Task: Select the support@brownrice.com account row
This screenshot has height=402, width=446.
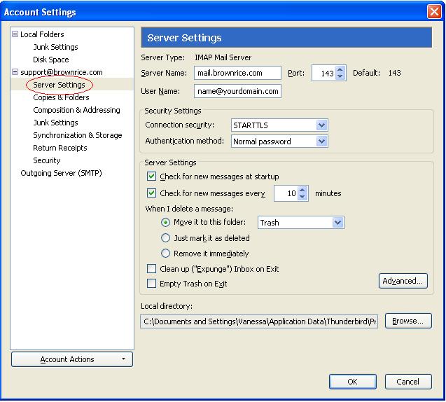Action: [62, 72]
